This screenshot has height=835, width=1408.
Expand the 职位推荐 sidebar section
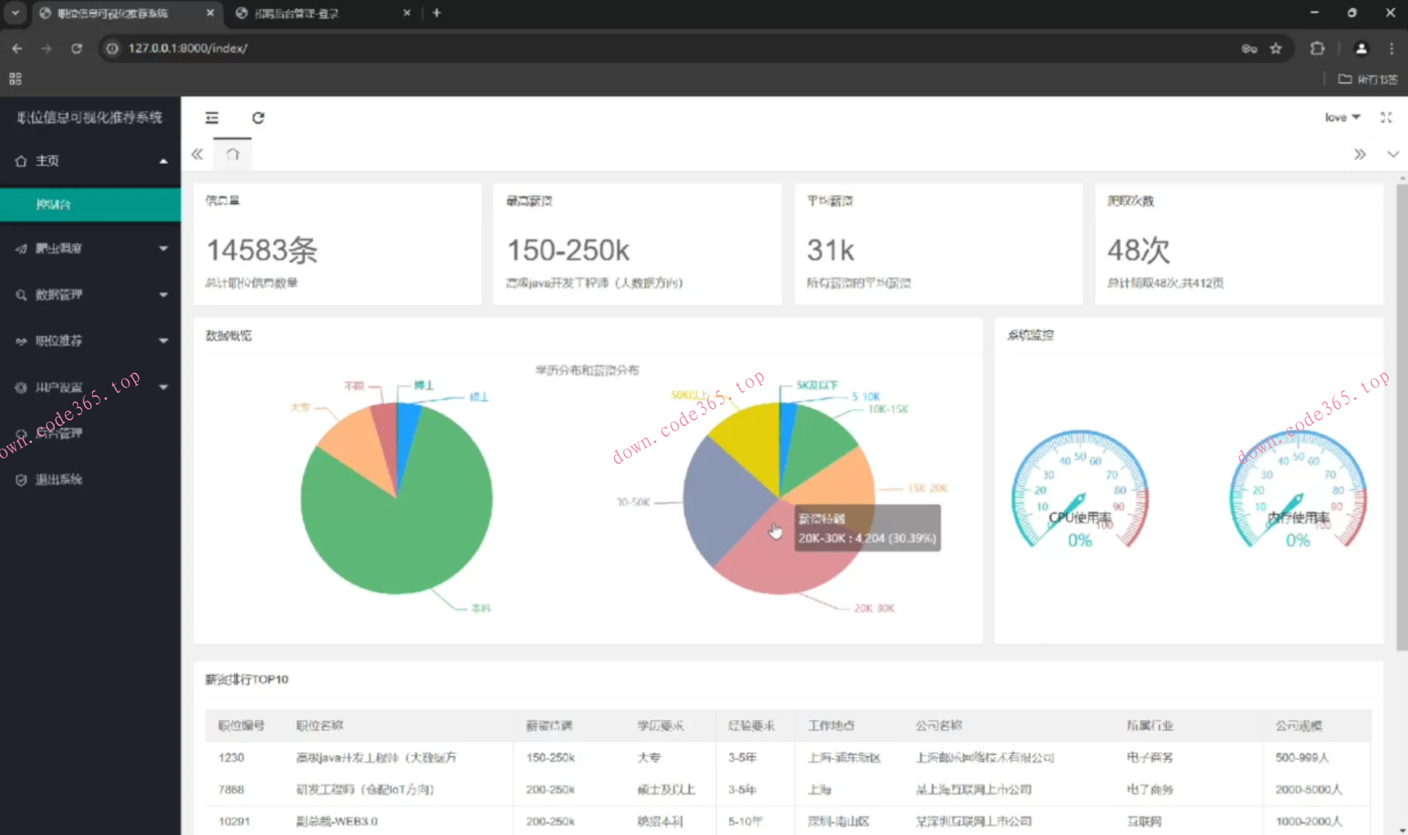coord(90,341)
